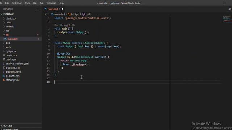Click the MyApp class breadcrumb

click(75, 14)
